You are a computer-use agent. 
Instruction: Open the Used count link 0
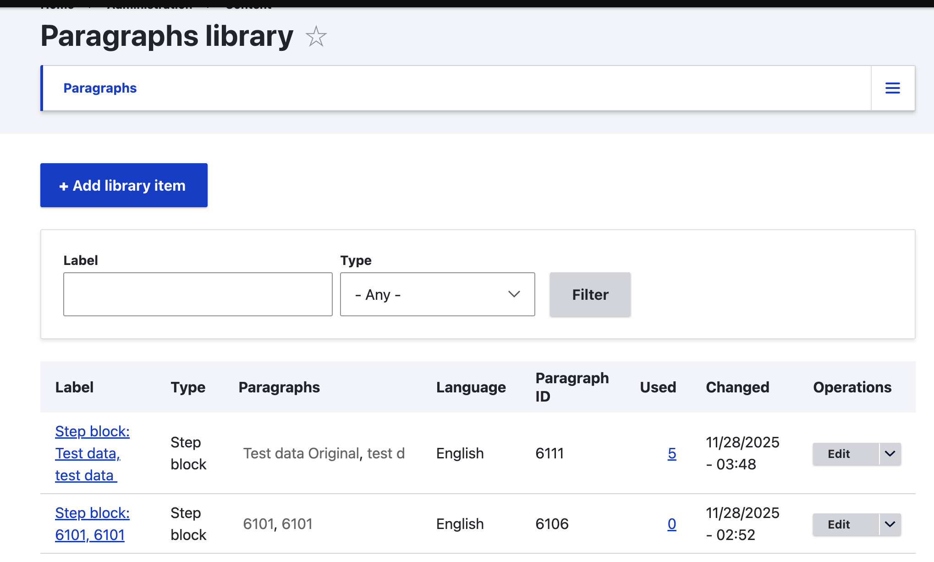click(x=672, y=524)
